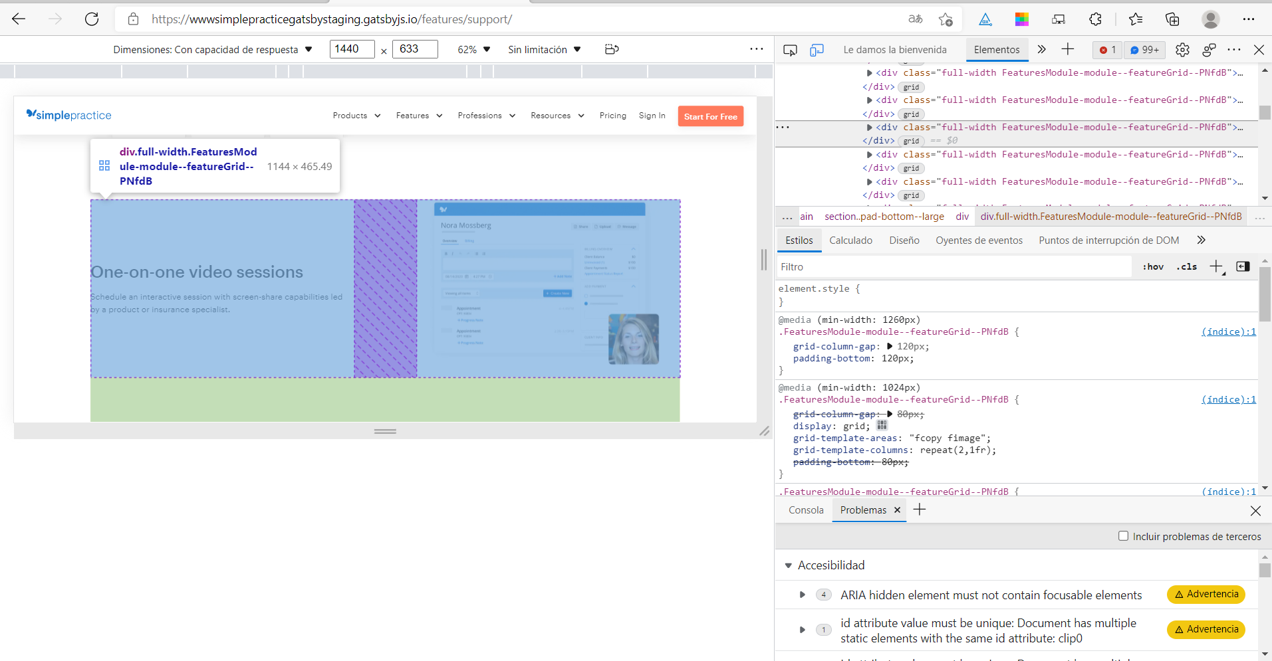Click the rotate device orientation icon
This screenshot has height=661, width=1272.
tap(611, 49)
